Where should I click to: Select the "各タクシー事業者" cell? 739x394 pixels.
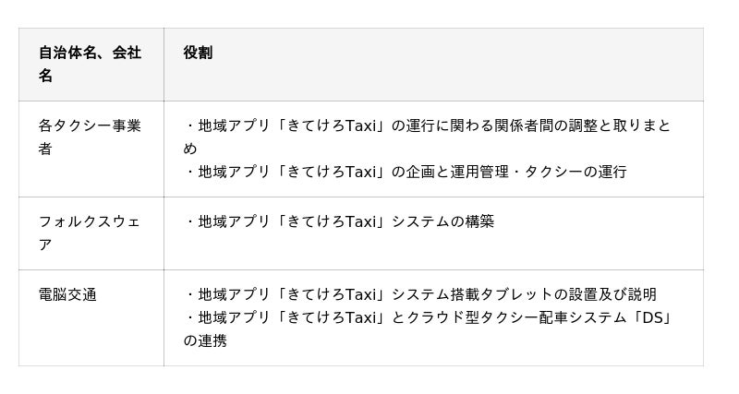[x=90, y=137]
